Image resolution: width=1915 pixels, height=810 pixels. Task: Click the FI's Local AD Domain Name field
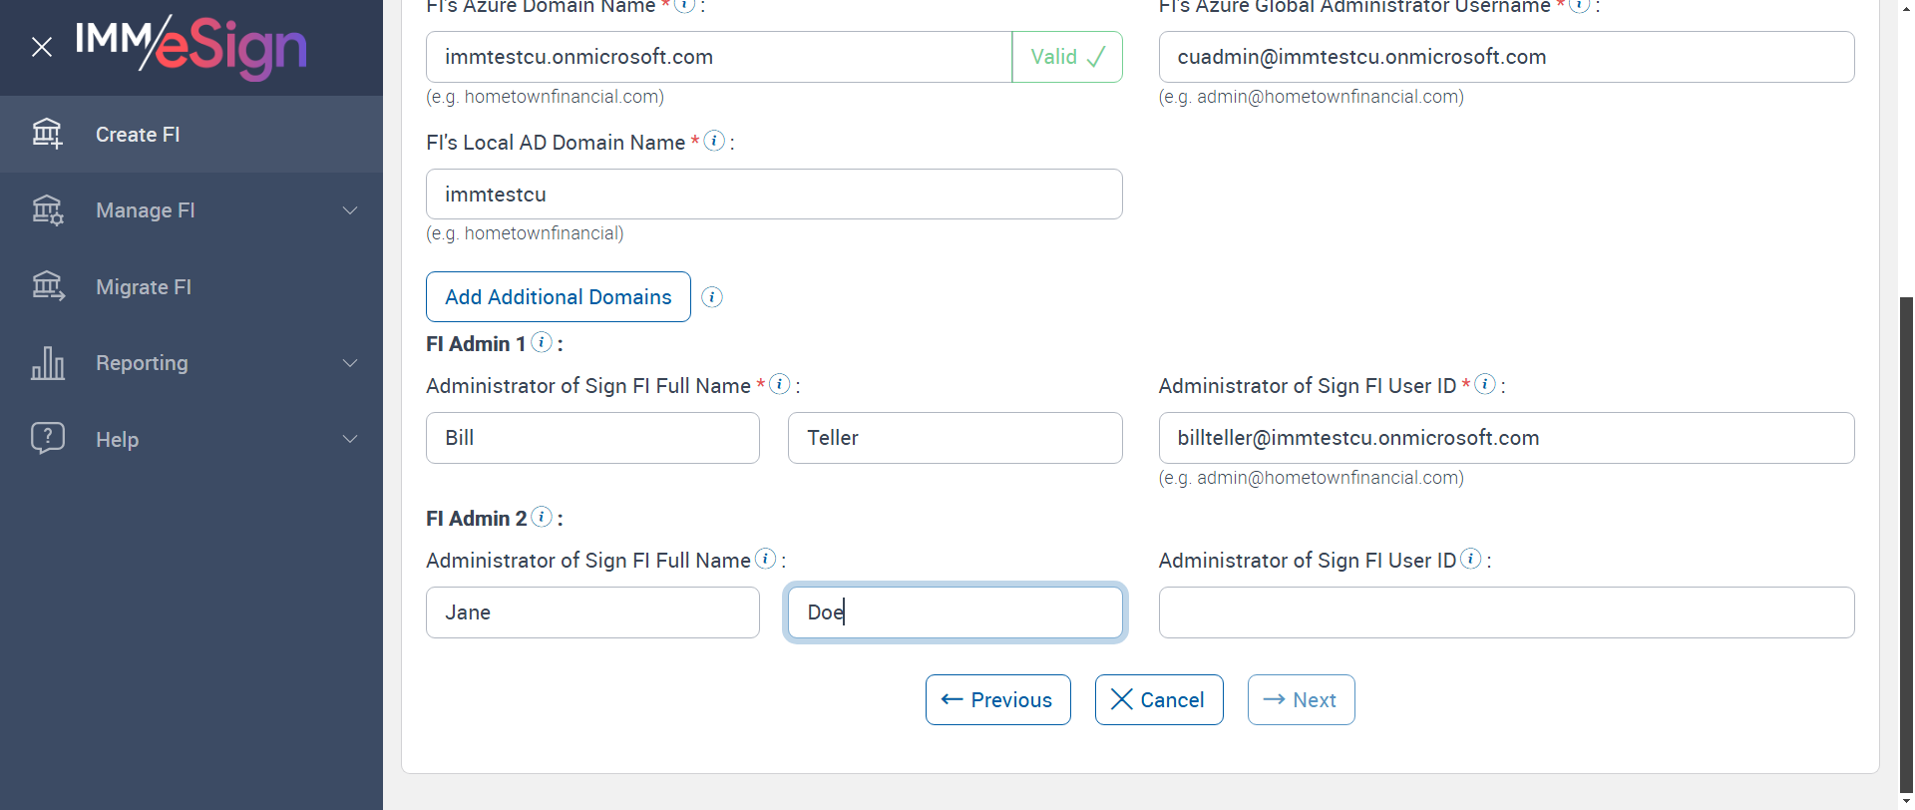[774, 195]
